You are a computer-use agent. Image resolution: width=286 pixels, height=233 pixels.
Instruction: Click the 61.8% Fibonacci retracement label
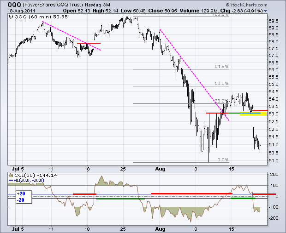click(x=221, y=67)
